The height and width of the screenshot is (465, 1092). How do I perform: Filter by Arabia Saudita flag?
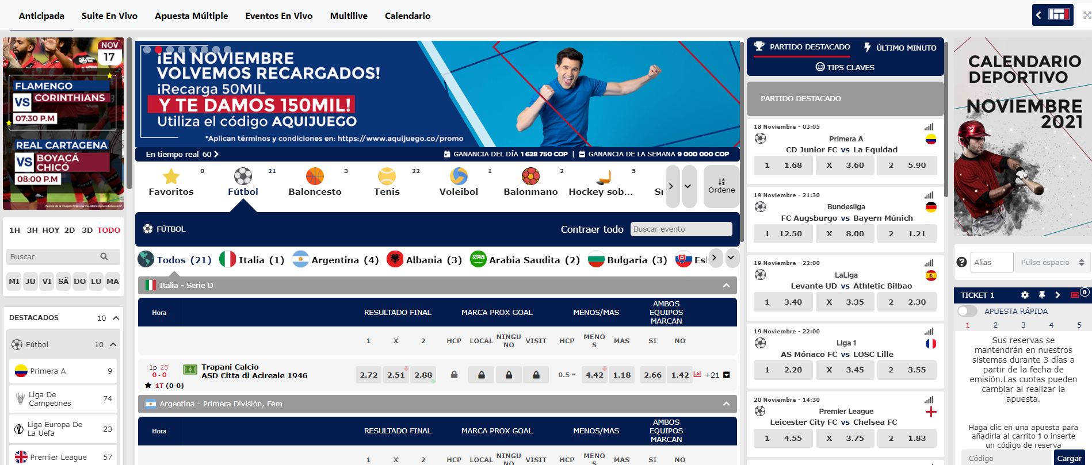point(478,259)
